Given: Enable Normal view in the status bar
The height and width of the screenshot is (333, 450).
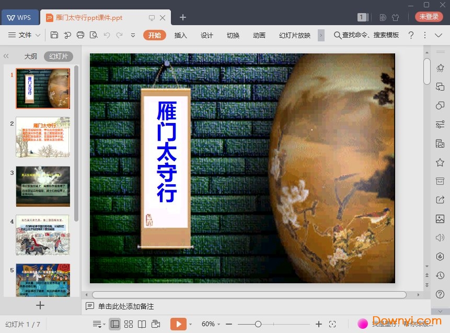Looking at the screenshot, I should [x=115, y=324].
